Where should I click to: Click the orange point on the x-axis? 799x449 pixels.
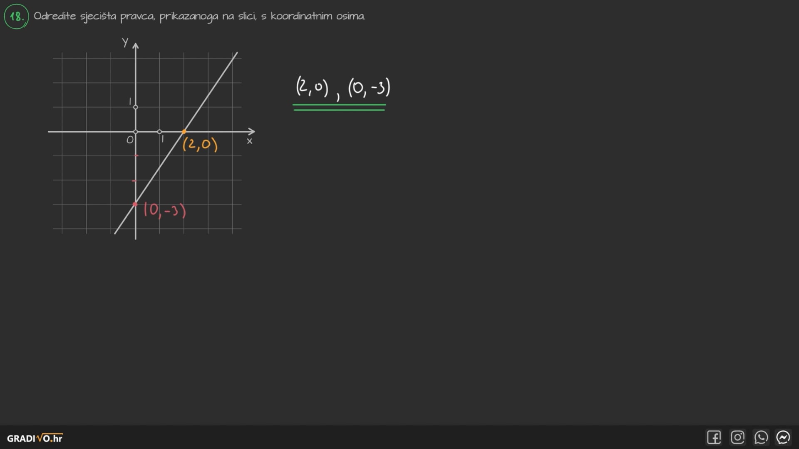click(x=184, y=131)
